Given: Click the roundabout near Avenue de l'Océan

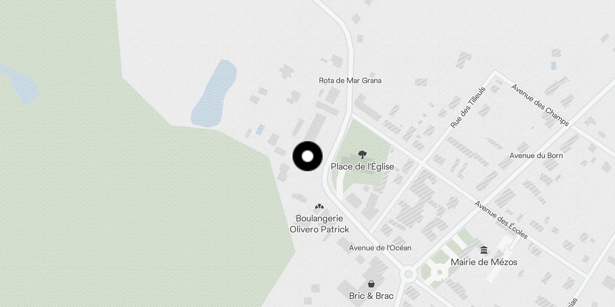Looking at the screenshot, I should 408,274.
